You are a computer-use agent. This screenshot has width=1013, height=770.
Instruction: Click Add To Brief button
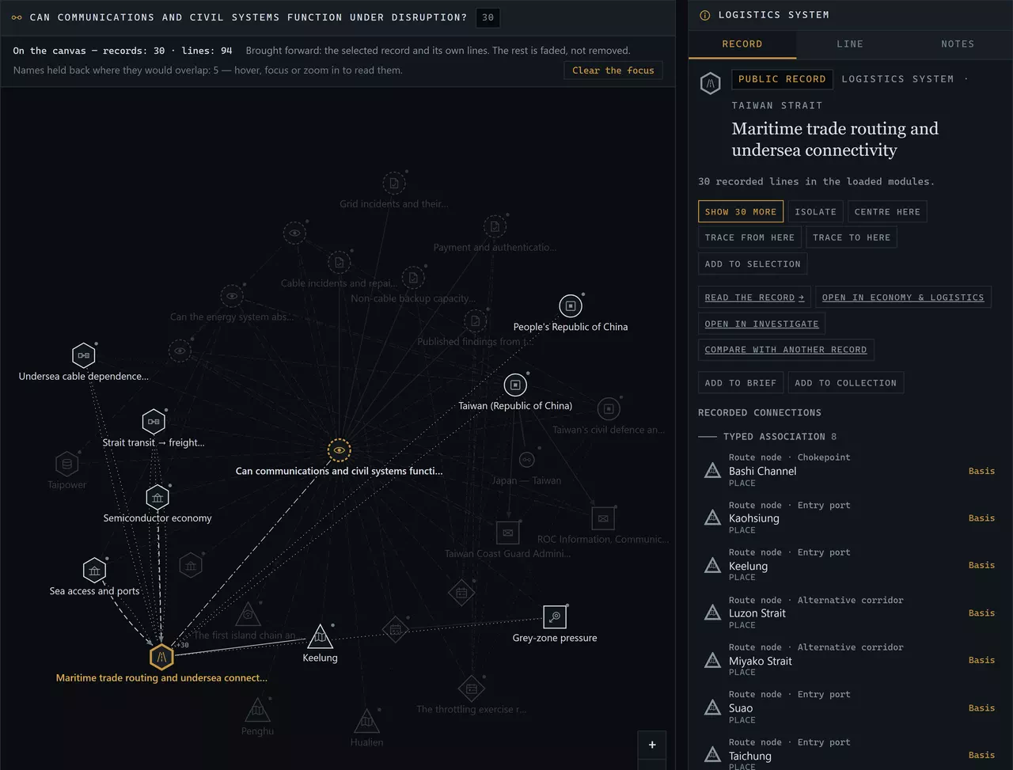[740, 383]
